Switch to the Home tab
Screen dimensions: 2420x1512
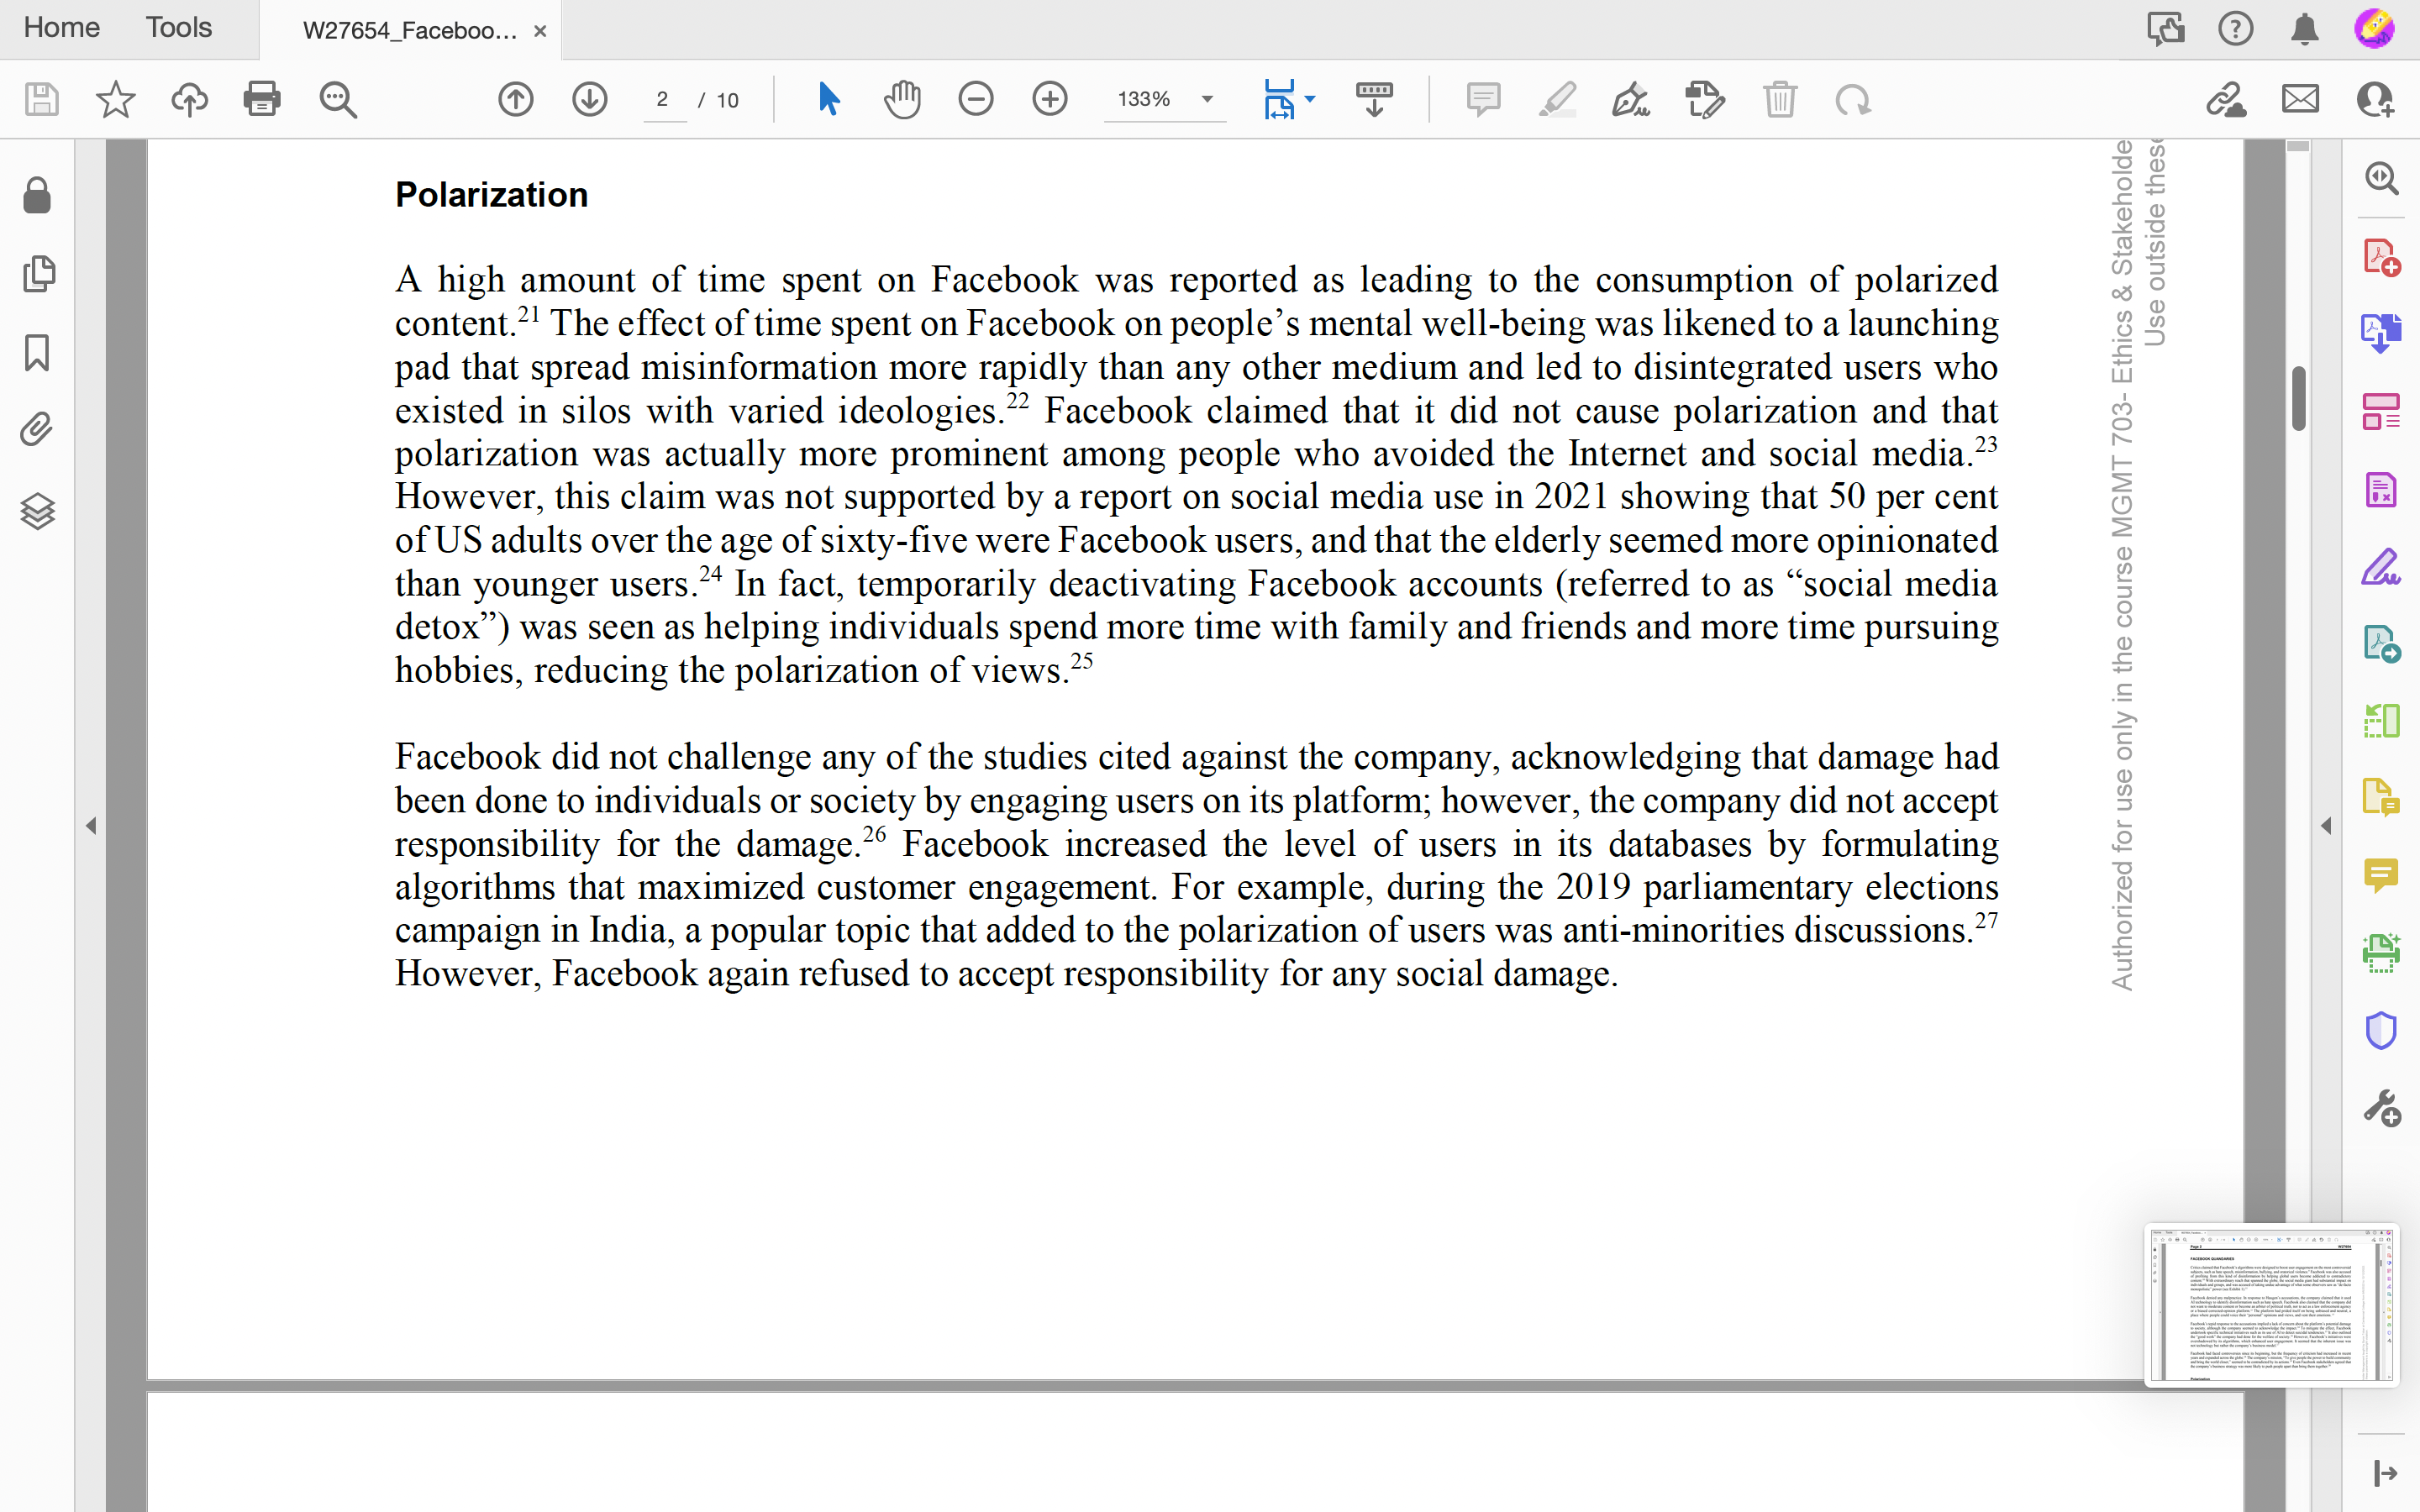tap(61, 28)
